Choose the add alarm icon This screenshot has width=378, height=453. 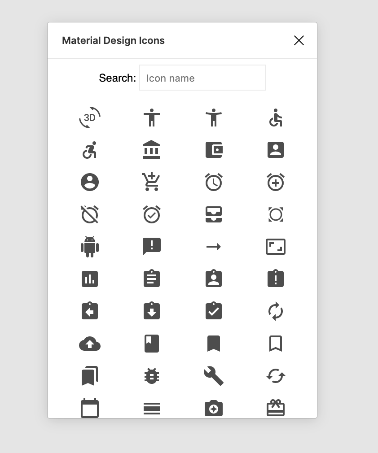click(276, 182)
